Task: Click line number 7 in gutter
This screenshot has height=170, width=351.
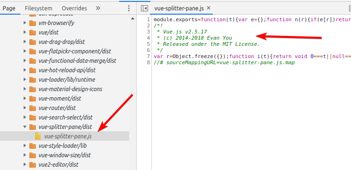Action: pyautogui.click(x=149, y=56)
